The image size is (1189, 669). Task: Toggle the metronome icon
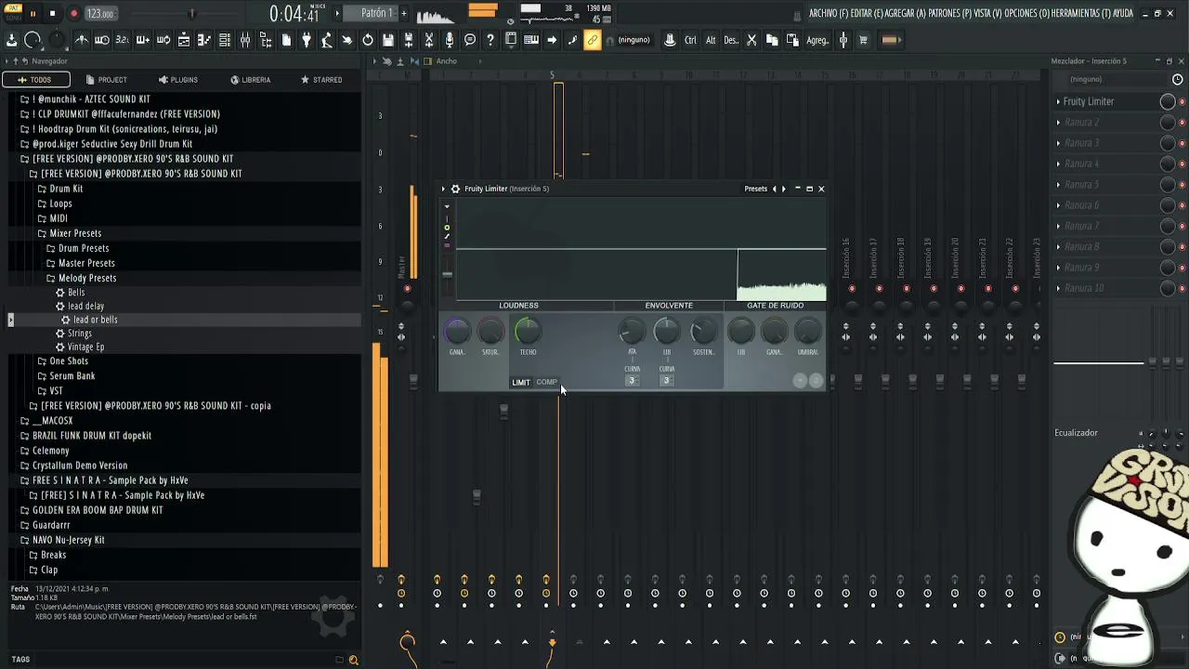[82, 40]
